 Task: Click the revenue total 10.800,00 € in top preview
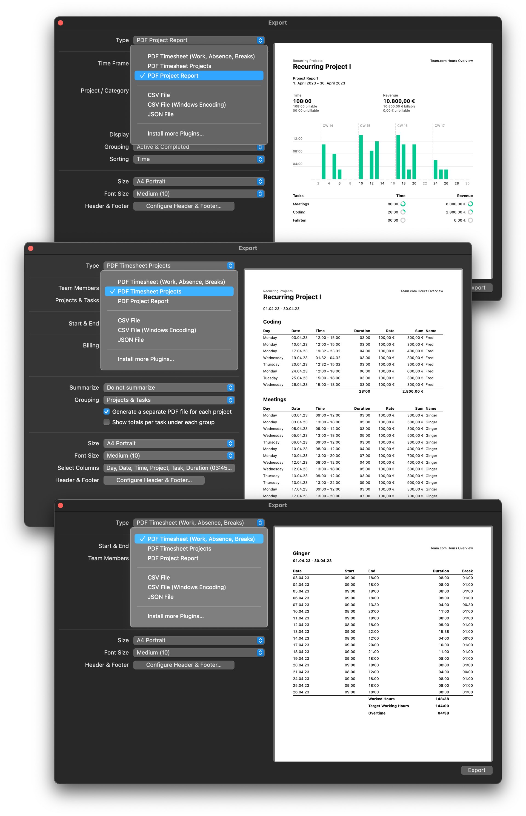click(399, 101)
